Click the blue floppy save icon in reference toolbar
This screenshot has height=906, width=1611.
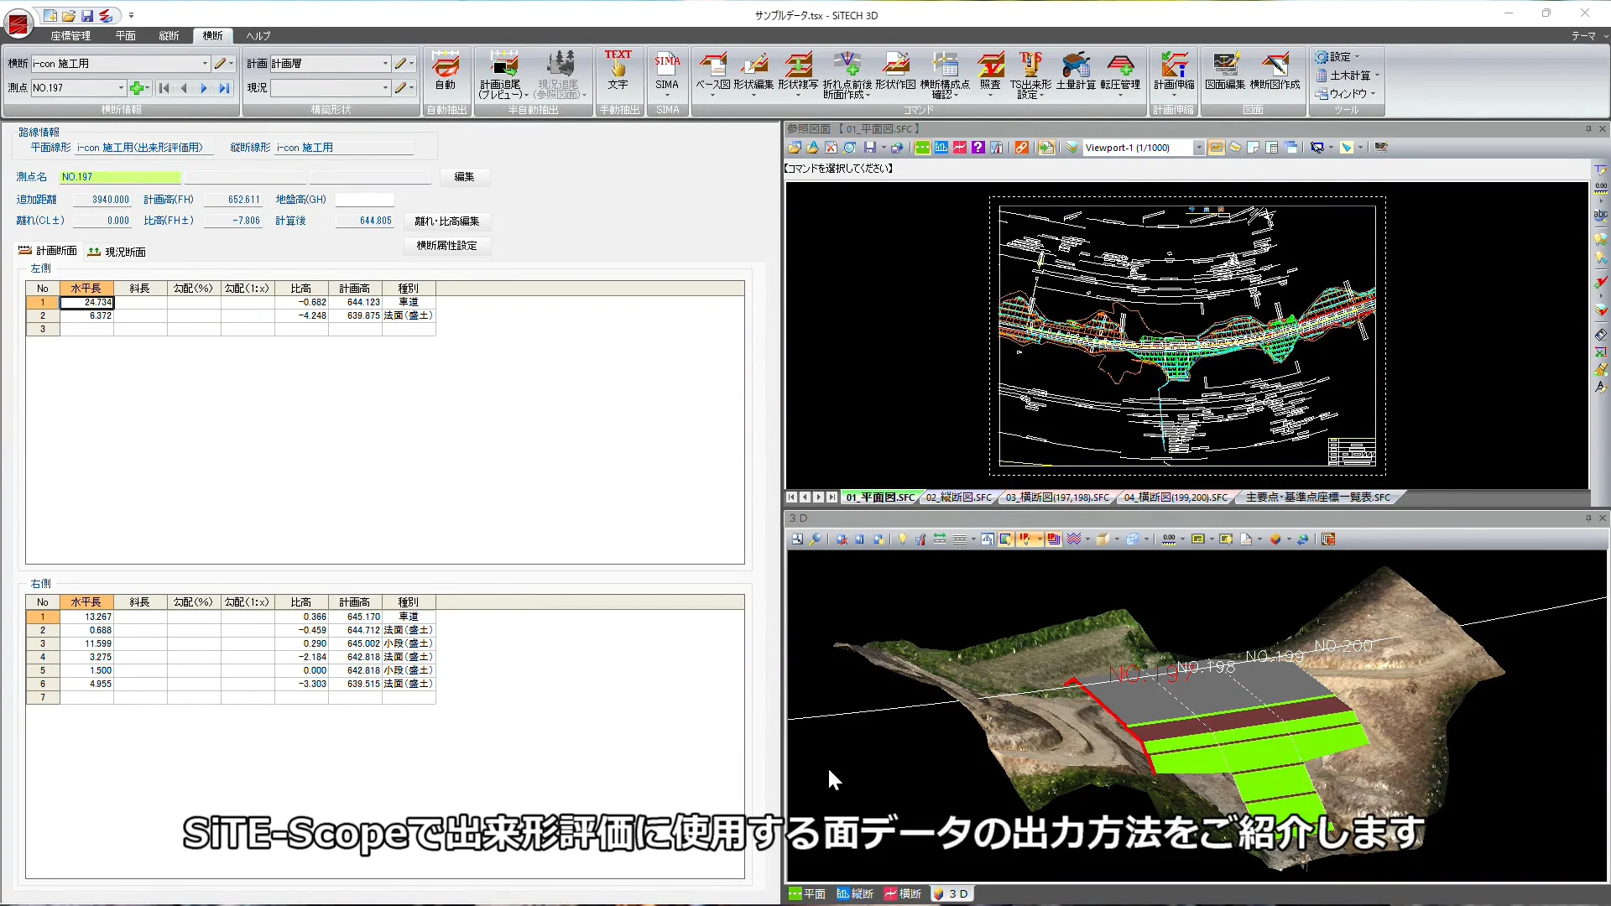[870, 148]
